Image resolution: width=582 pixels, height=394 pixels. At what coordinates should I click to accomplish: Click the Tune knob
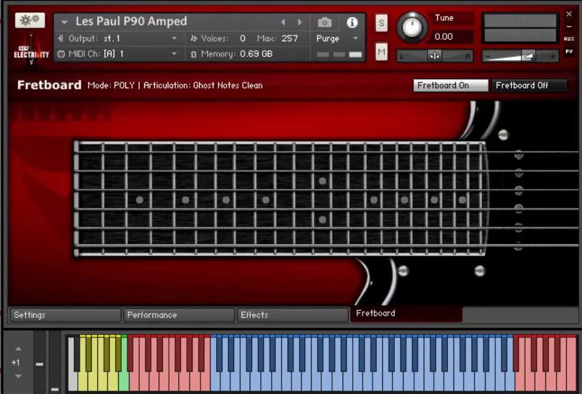[411, 27]
